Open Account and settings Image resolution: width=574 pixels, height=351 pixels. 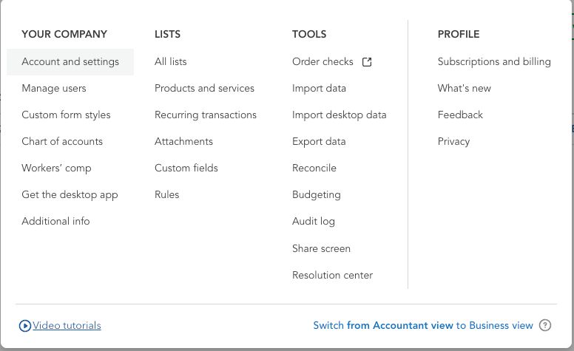coord(70,62)
